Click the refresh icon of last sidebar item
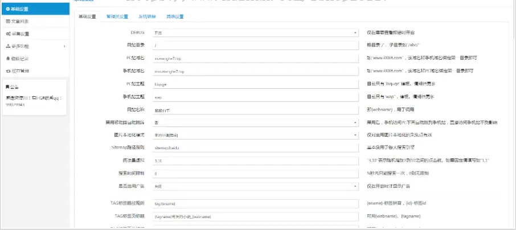This screenshot has width=516, height=230. click(8, 71)
